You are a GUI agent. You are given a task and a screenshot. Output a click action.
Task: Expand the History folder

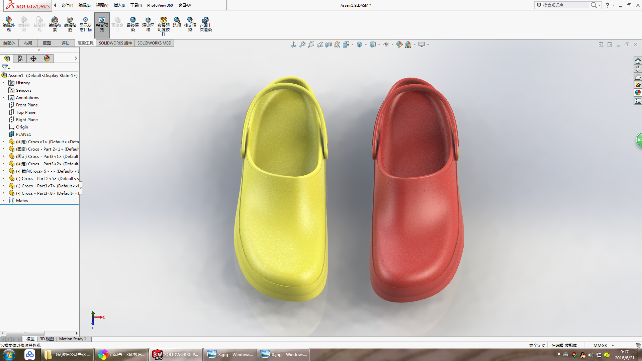coord(3,83)
